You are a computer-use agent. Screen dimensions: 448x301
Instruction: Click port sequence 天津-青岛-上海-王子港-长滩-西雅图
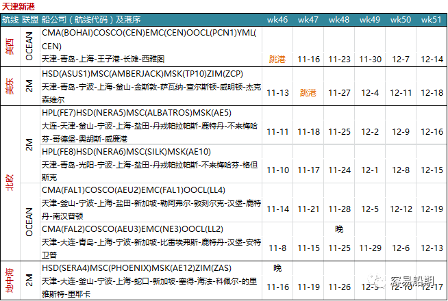tap(103, 59)
